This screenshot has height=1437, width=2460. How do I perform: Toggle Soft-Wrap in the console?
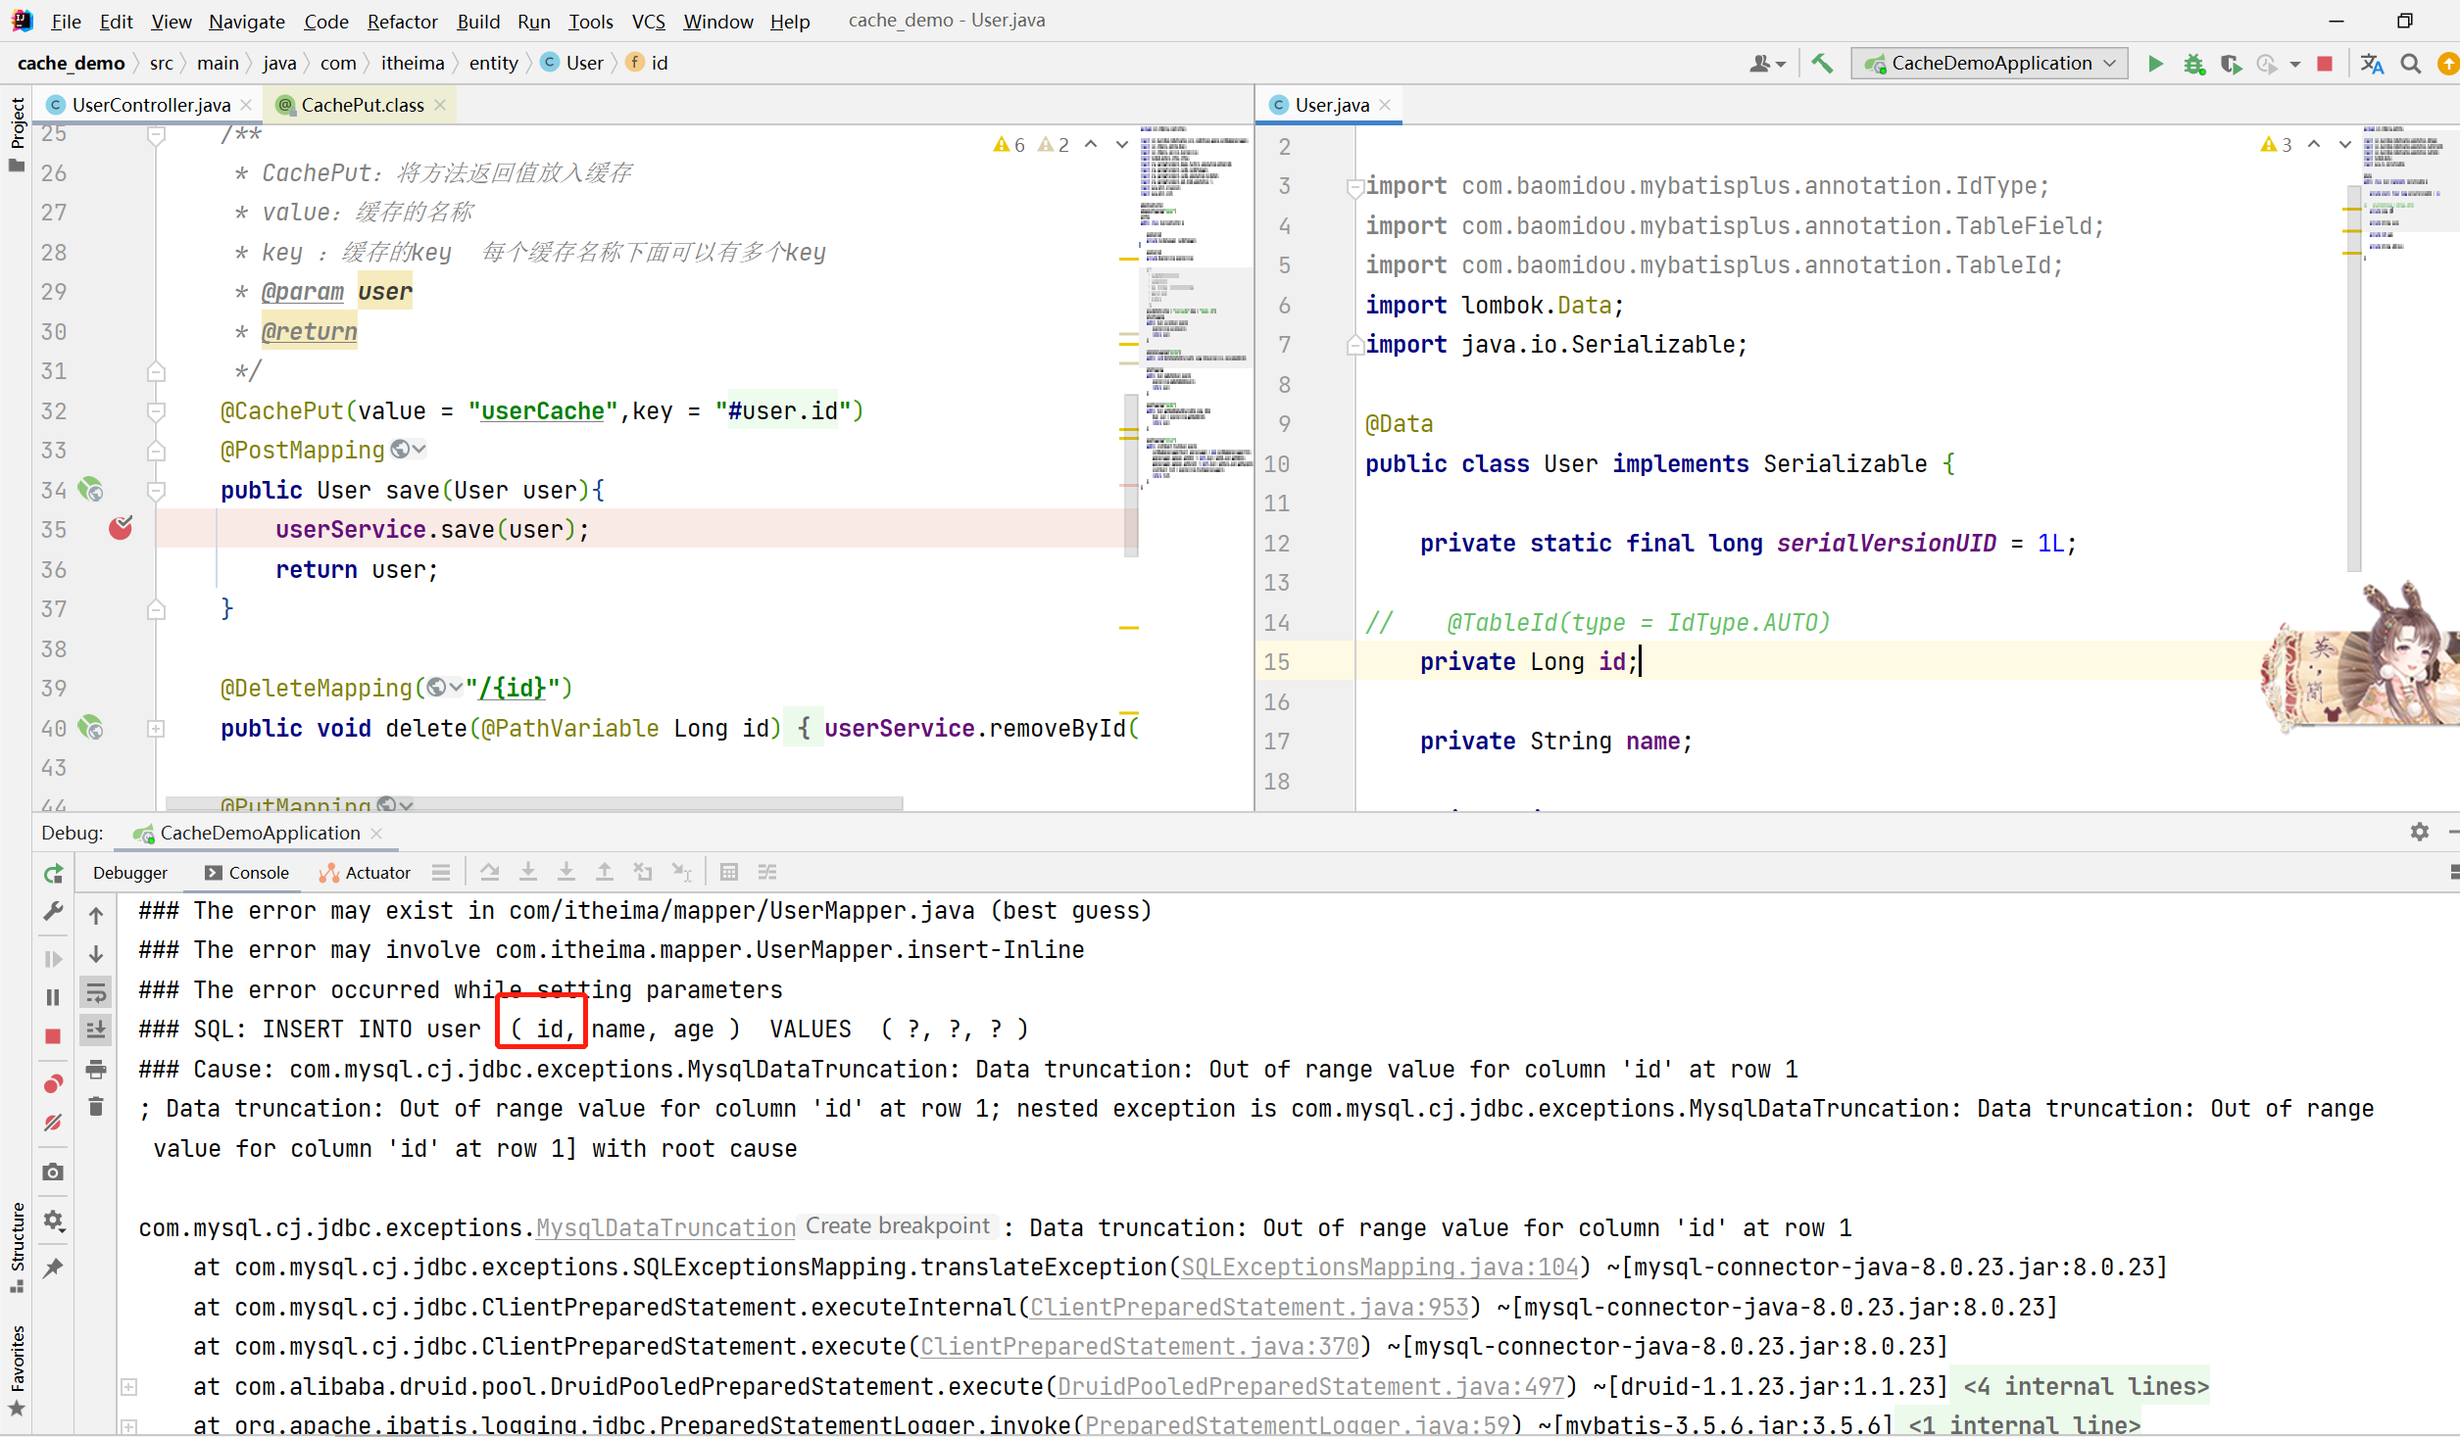point(96,993)
